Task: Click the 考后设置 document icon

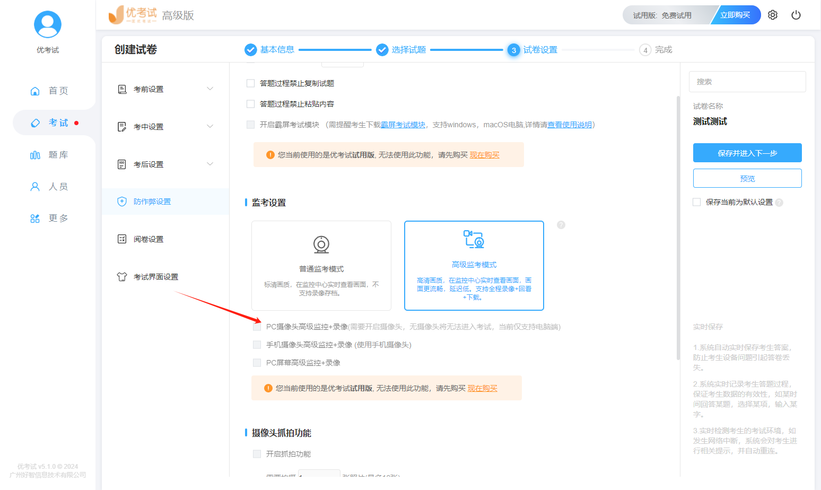Action: (x=122, y=164)
